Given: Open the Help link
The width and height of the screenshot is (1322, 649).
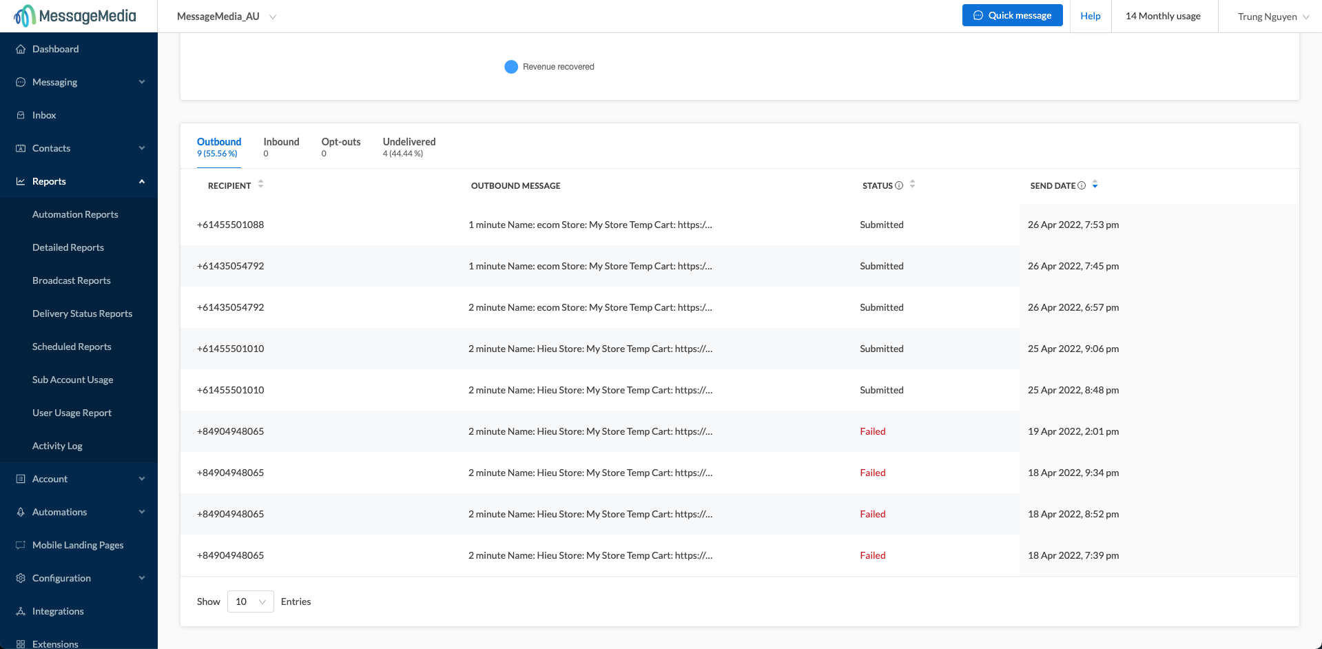Looking at the screenshot, I should pos(1090,16).
